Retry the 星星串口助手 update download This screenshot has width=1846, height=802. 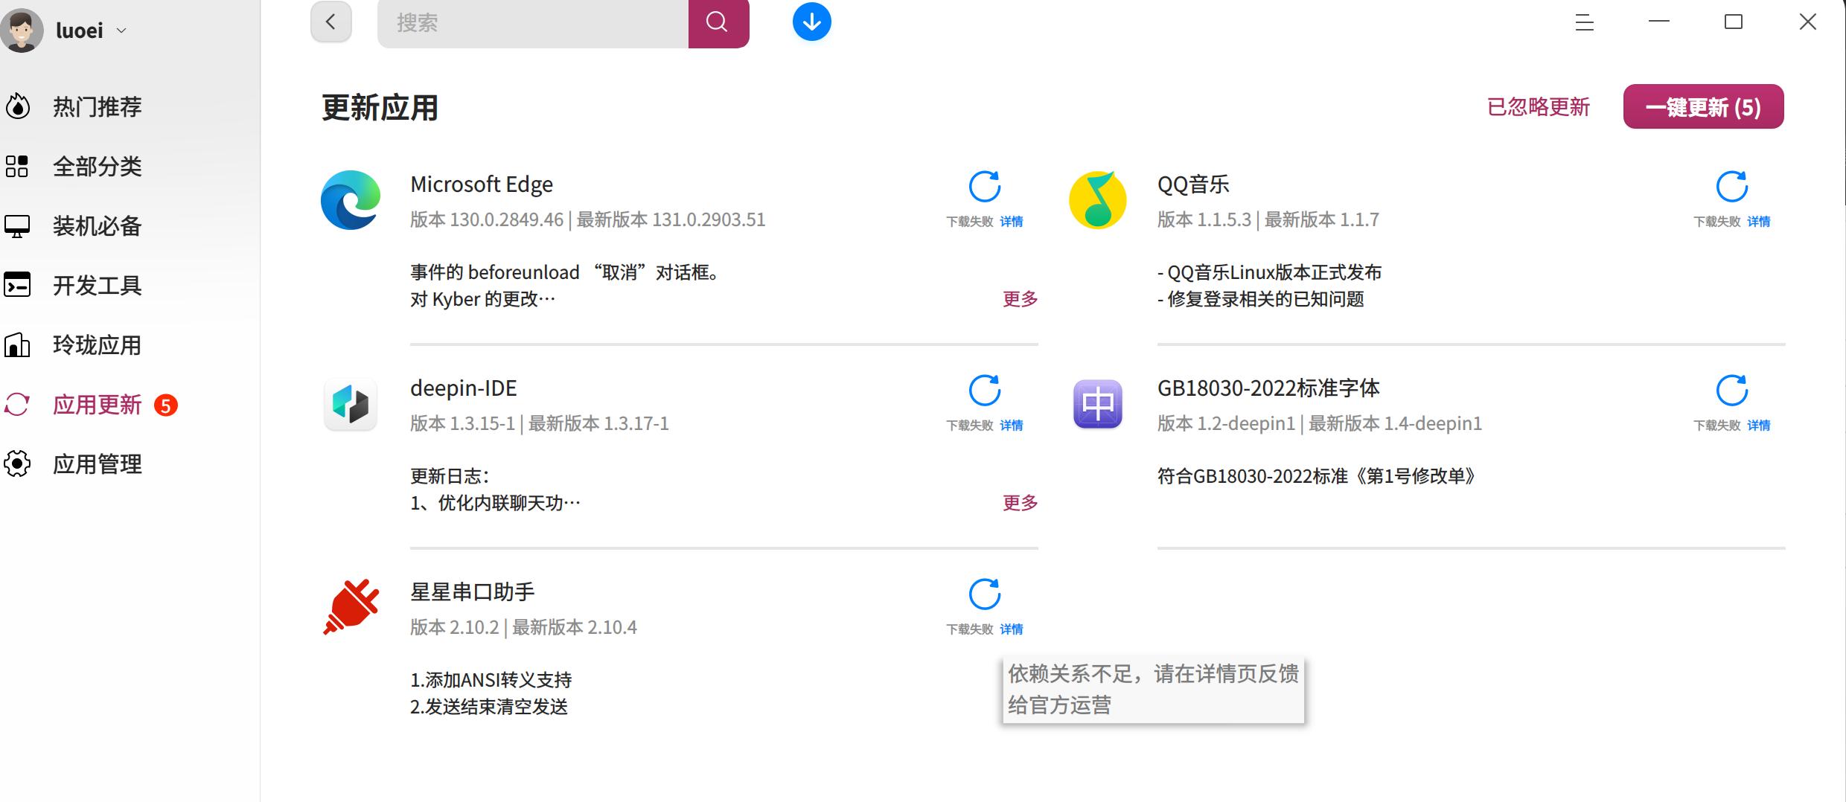[x=984, y=594]
